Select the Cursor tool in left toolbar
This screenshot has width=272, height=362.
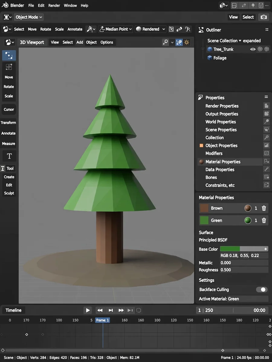9,110
